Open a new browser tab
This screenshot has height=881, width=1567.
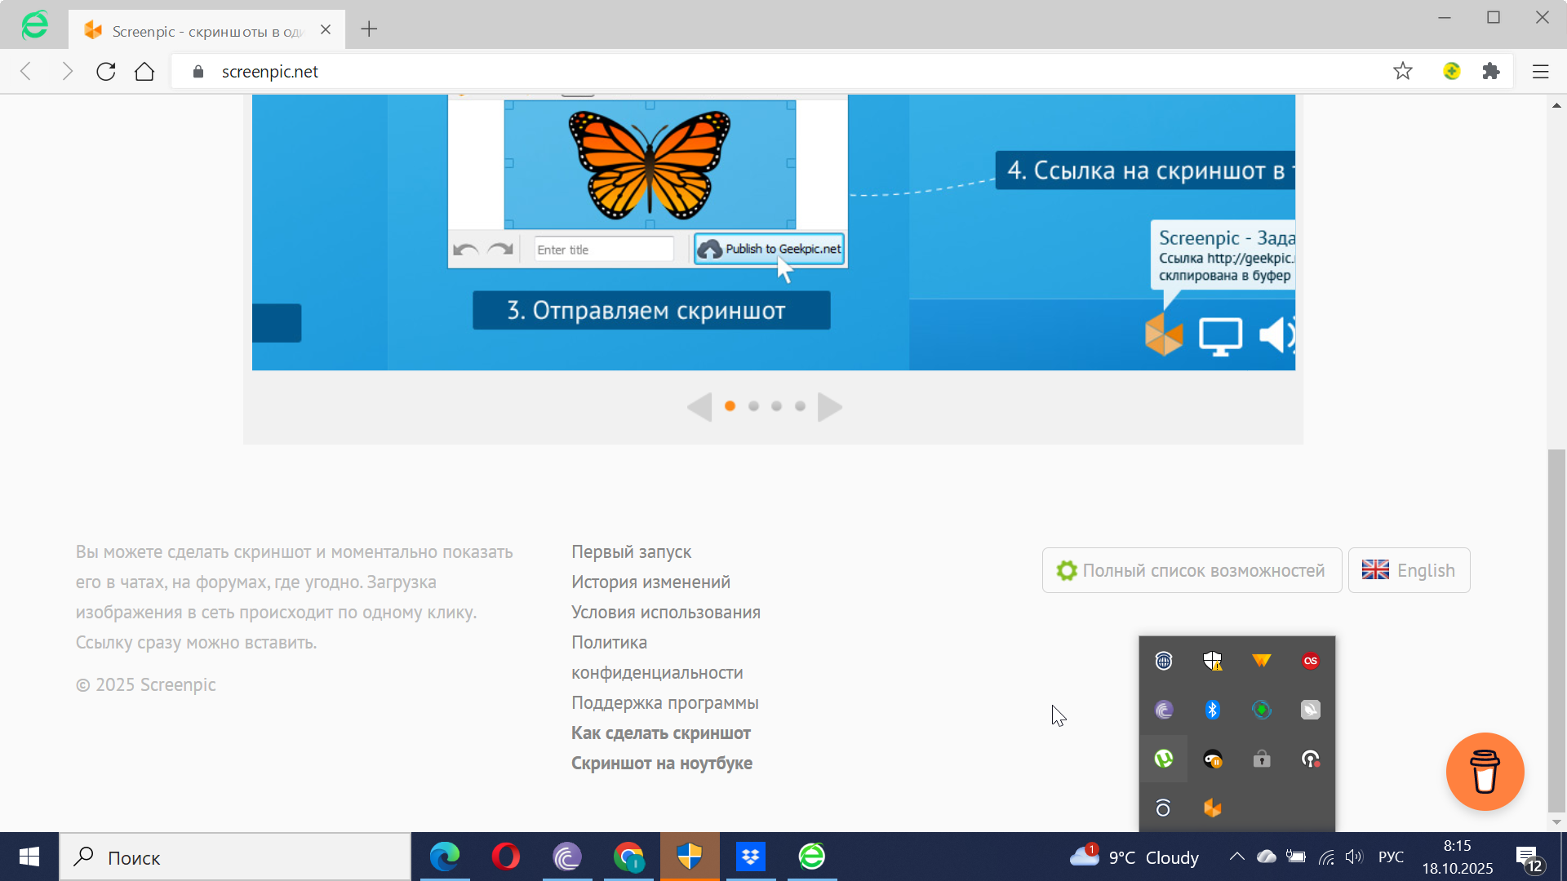369,29
